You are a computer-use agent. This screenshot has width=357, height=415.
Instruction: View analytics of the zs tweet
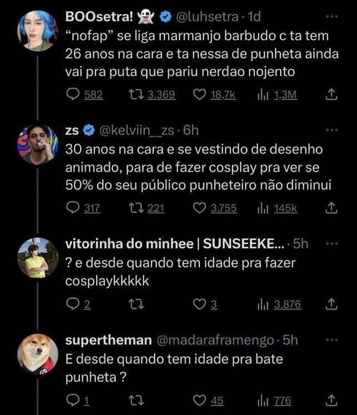point(263,208)
